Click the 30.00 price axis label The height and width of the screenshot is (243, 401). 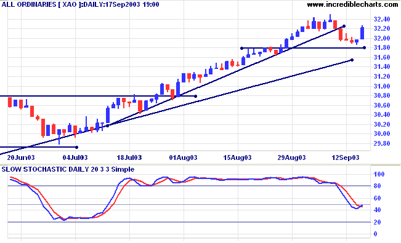pos(382,134)
